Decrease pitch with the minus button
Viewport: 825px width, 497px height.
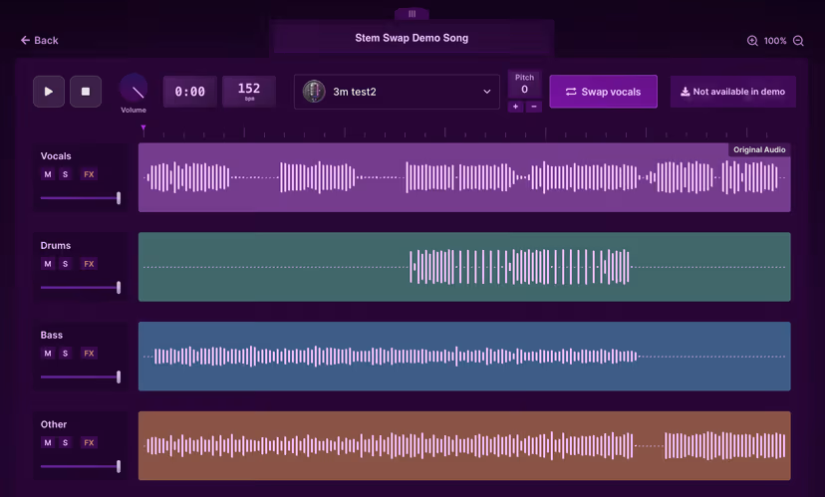533,107
